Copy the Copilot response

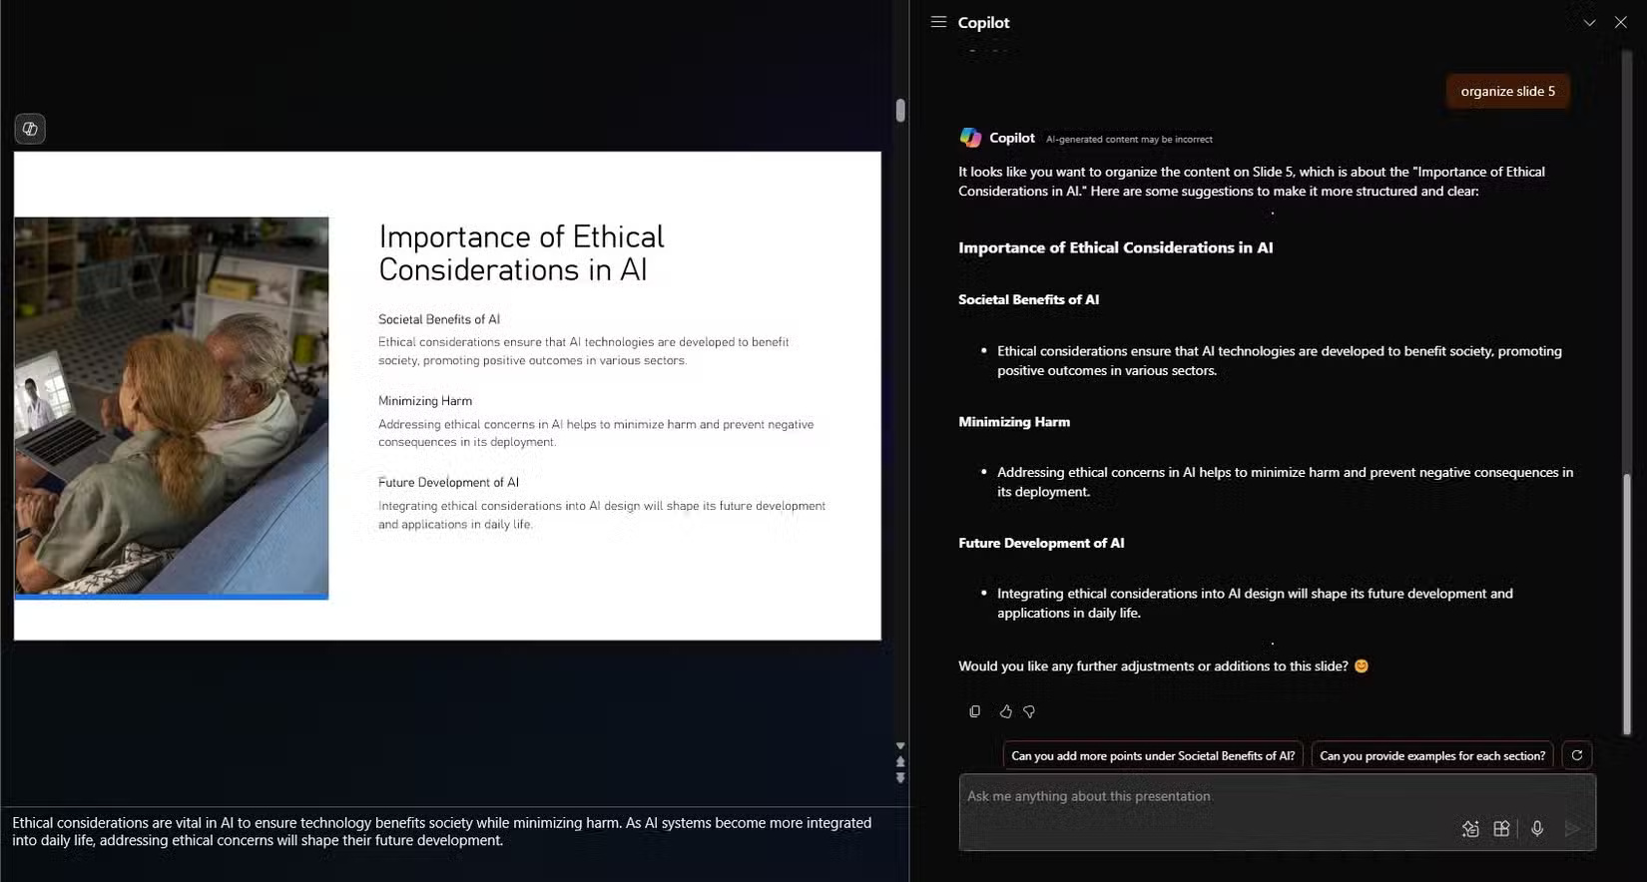[x=975, y=711]
